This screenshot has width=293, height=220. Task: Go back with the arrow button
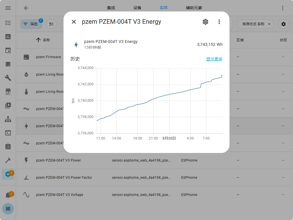26,8
